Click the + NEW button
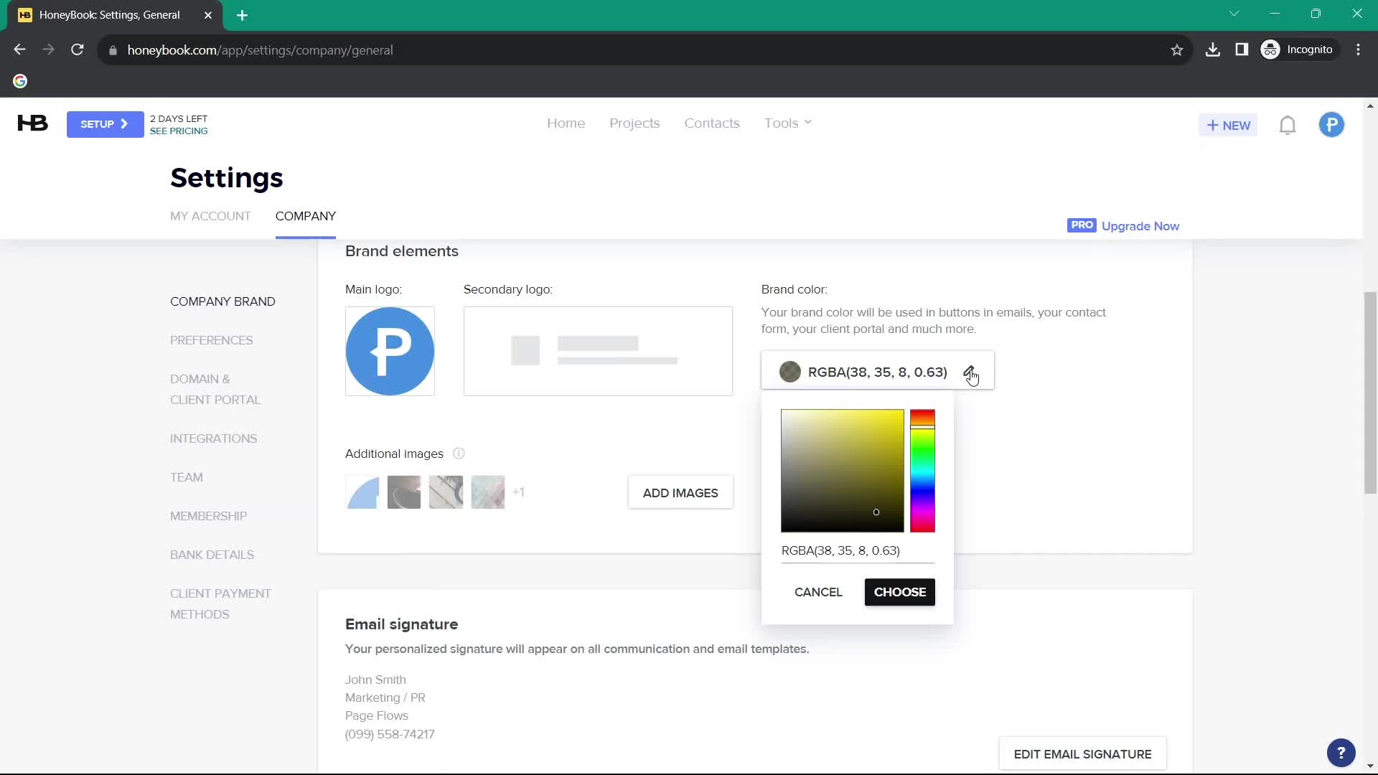 pos(1228,125)
